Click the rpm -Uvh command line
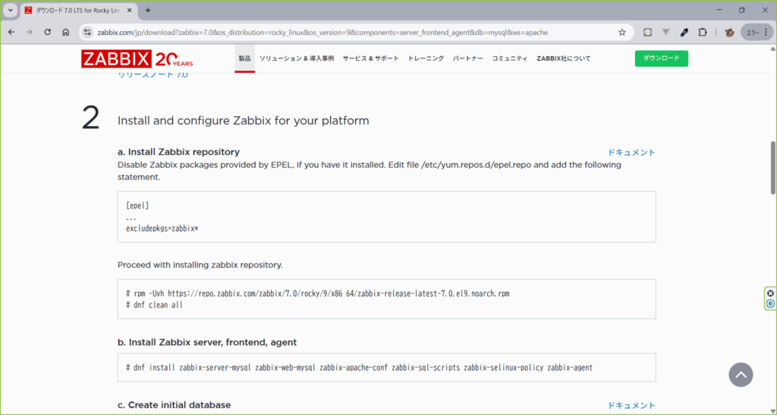Image resolution: width=777 pixels, height=415 pixels. (x=318, y=294)
